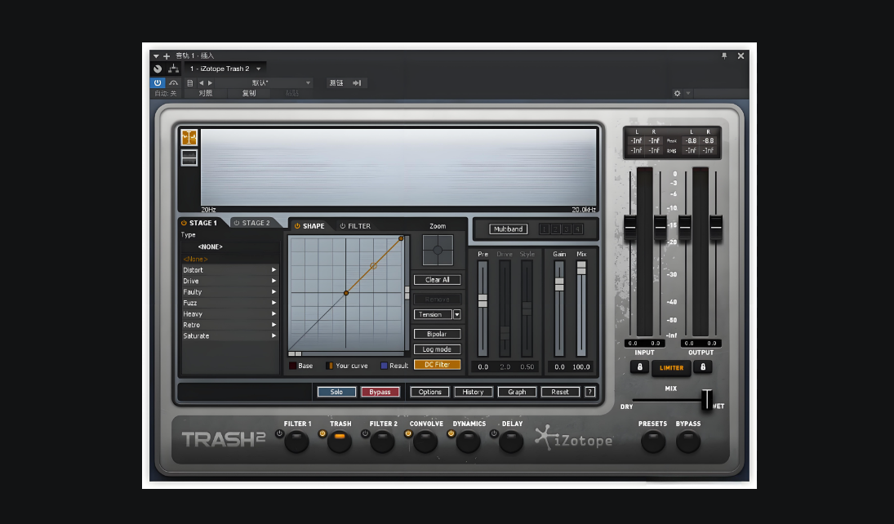Click the global BYPASS round button
The height and width of the screenshot is (524, 894).
point(688,442)
